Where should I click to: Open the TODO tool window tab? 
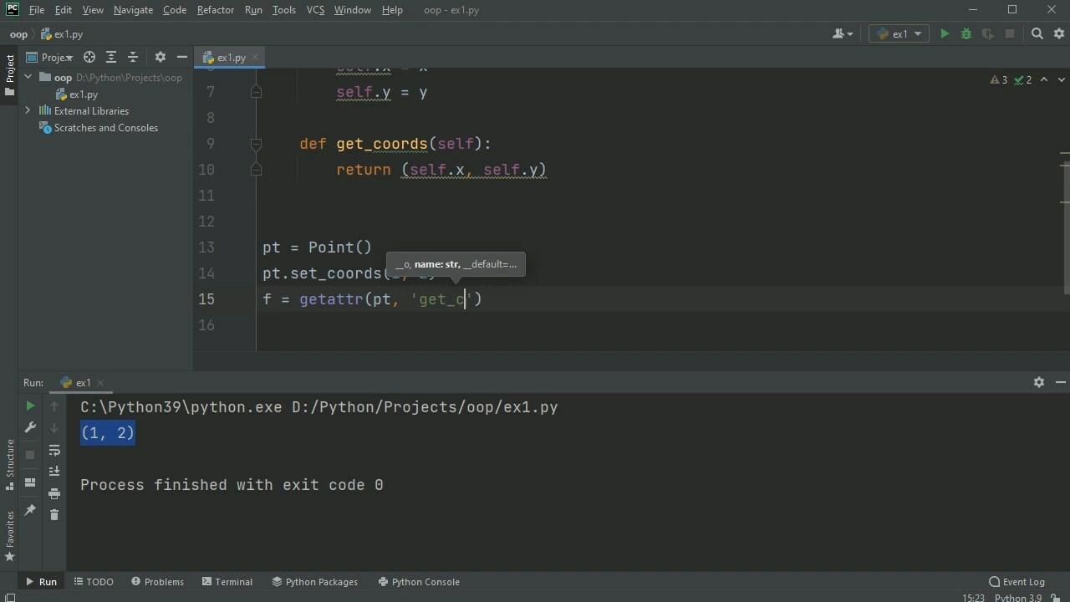click(x=94, y=582)
